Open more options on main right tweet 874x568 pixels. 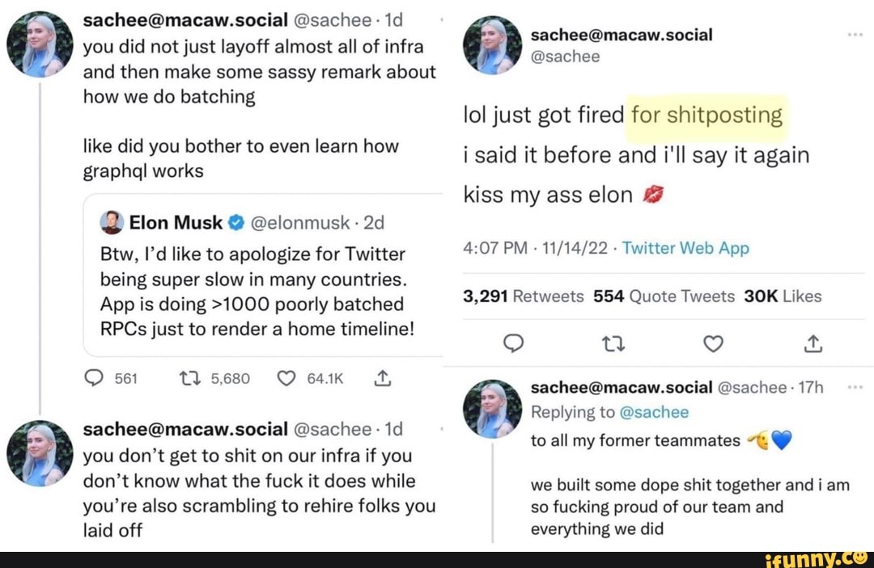pyautogui.click(x=855, y=36)
